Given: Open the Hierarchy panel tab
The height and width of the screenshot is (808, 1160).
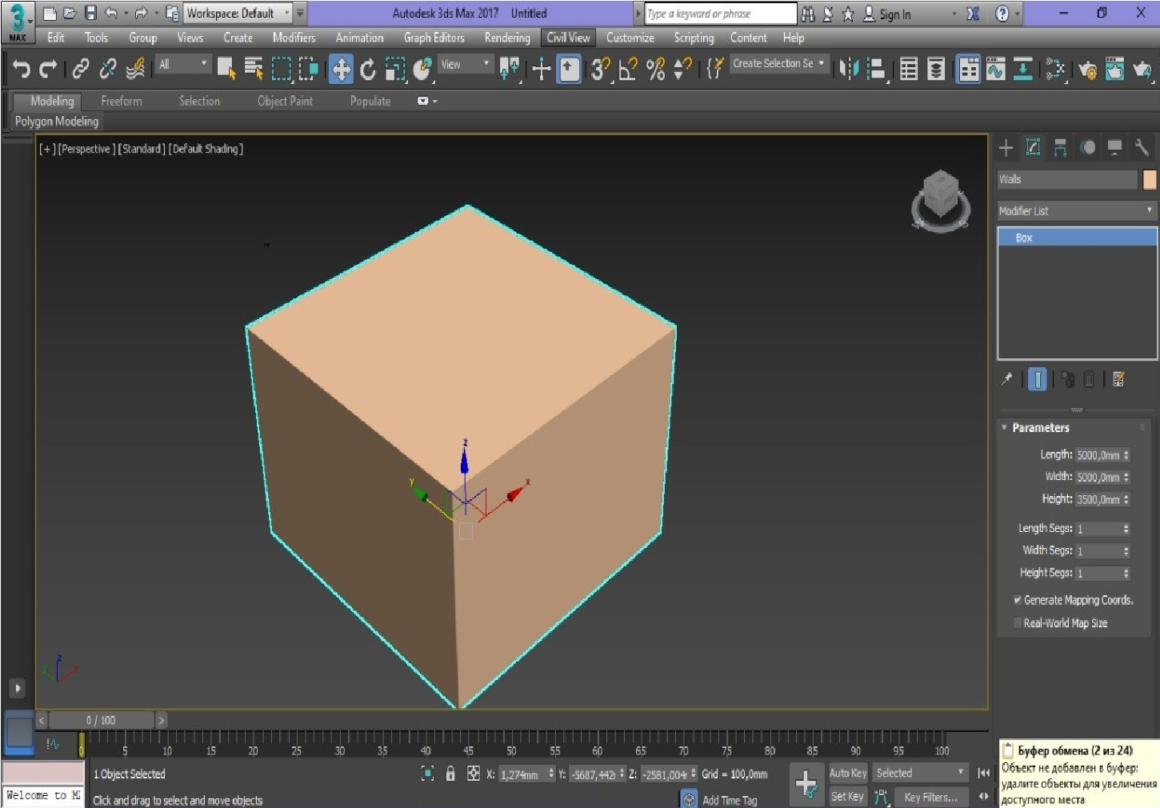Looking at the screenshot, I should click(1060, 147).
